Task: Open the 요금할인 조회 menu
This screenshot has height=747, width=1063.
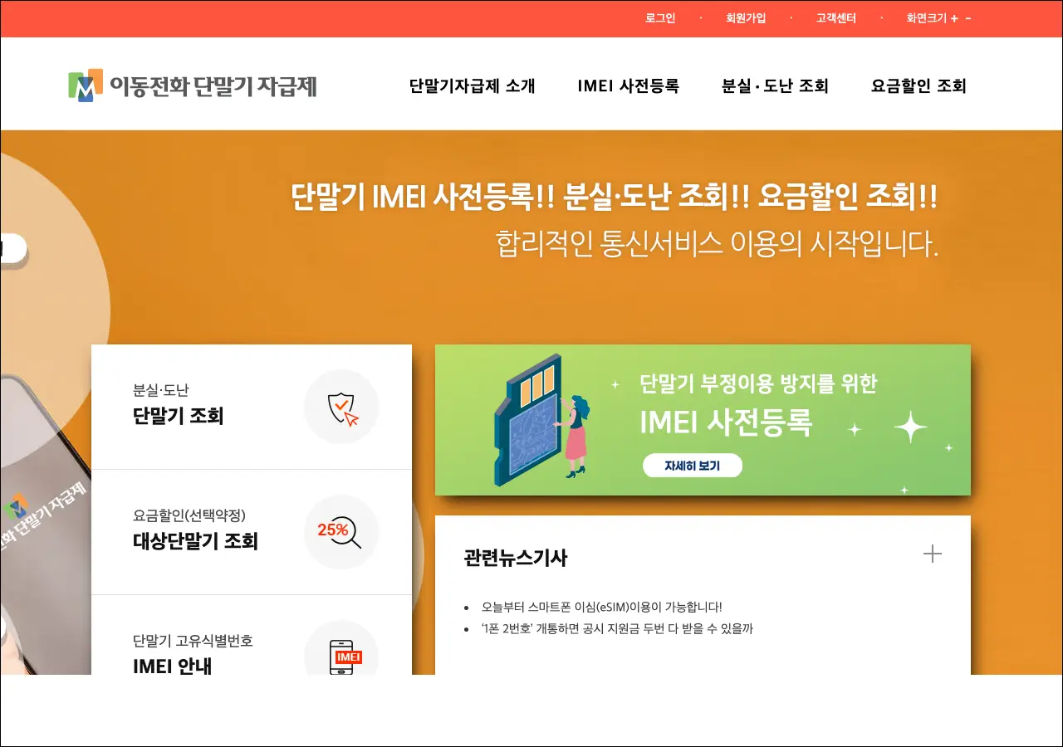Action: pyautogui.click(x=918, y=86)
